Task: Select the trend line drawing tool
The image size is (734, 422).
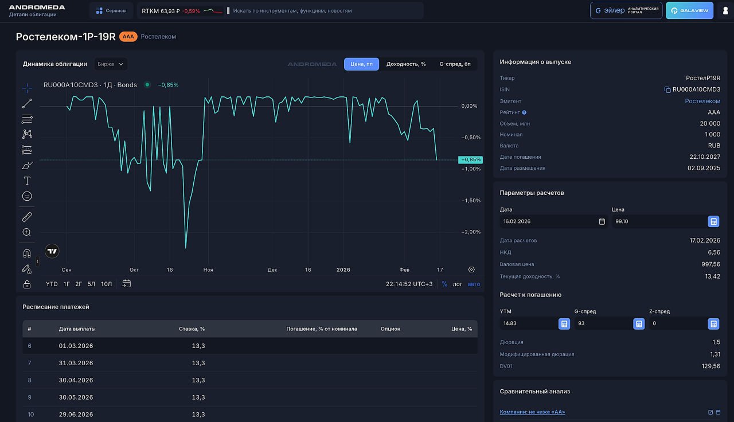Action: pyautogui.click(x=27, y=104)
